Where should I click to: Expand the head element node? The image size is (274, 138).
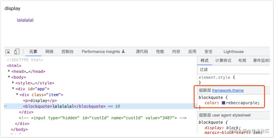pyautogui.click(x=9, y=71)
